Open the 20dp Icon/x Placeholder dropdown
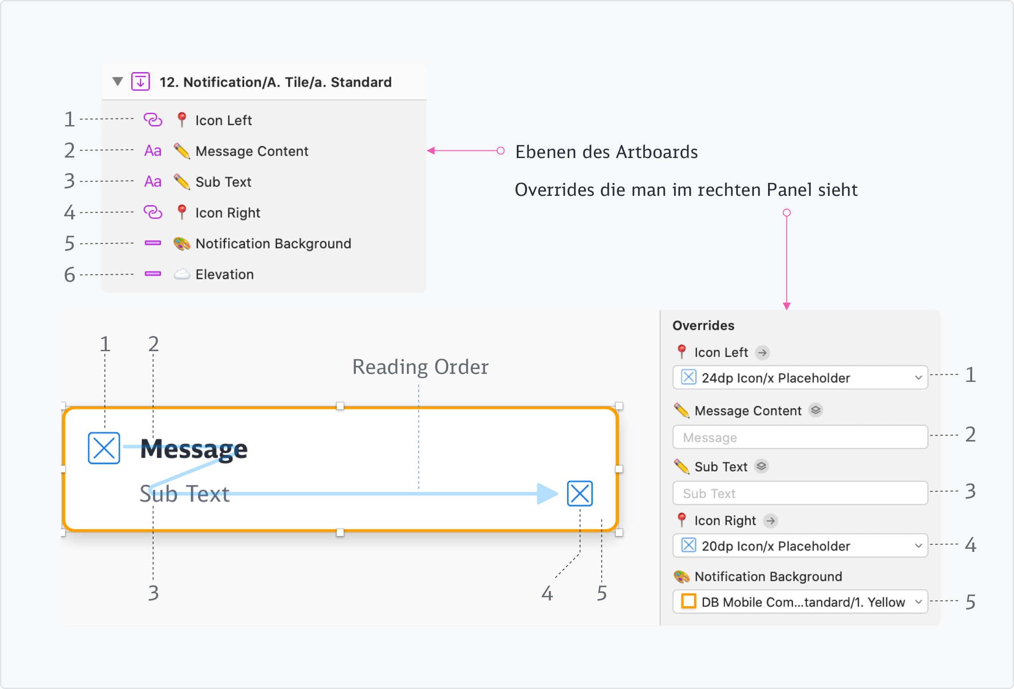 point(800,546)
